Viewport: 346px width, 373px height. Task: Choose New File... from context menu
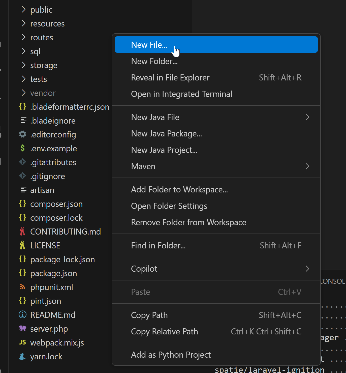pyautogui.click(x=149, y=45)
